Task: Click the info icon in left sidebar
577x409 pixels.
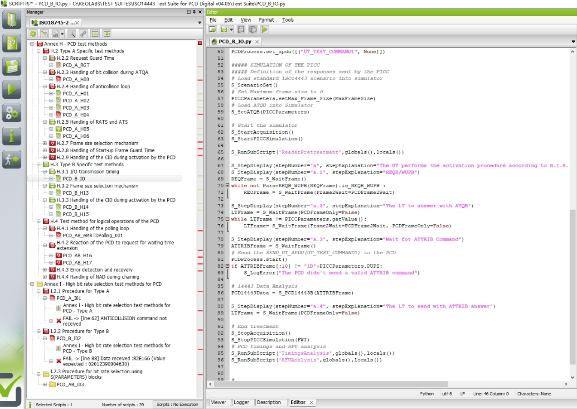Action: coord(12,136)
